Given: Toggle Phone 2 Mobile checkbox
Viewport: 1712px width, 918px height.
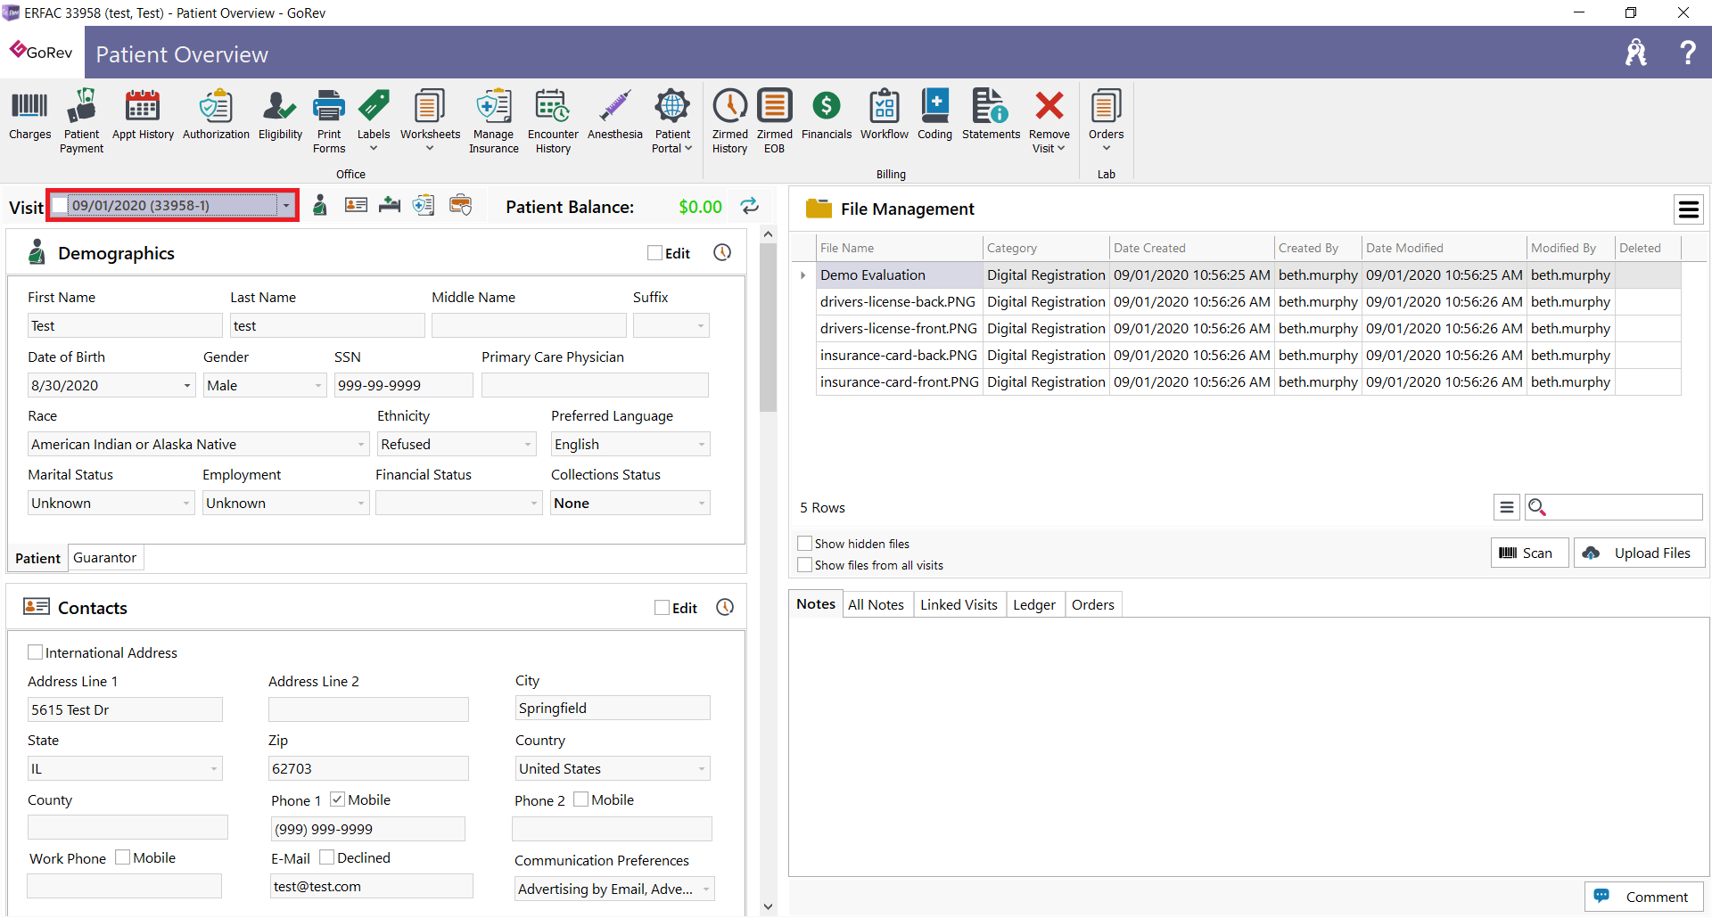Looking at the screenshot, I should click(580, 799).
